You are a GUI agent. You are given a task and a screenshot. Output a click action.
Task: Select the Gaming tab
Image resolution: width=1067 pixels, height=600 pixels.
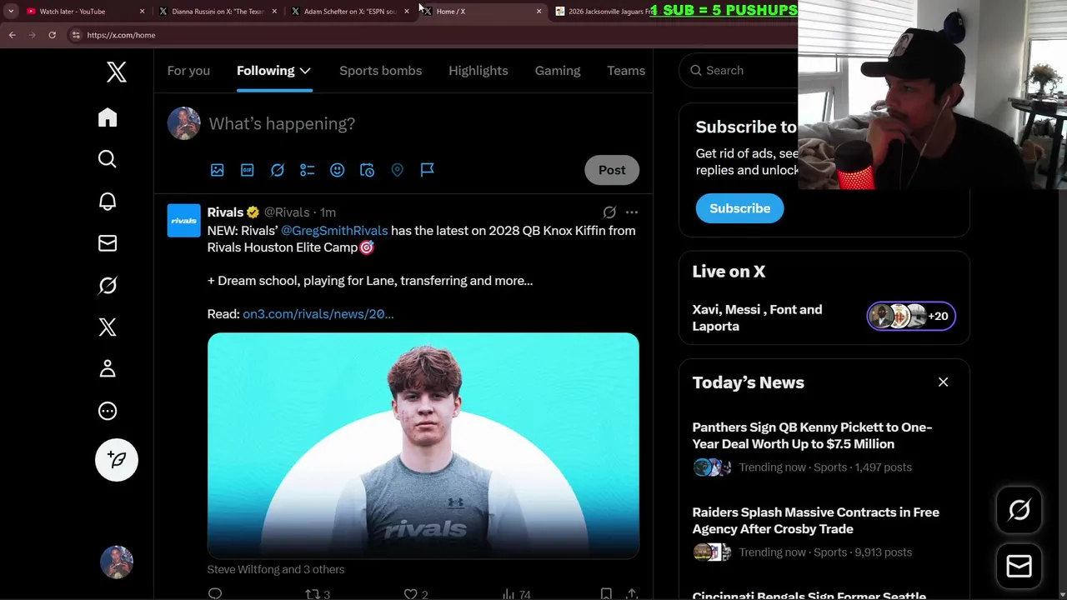[558, 71]
